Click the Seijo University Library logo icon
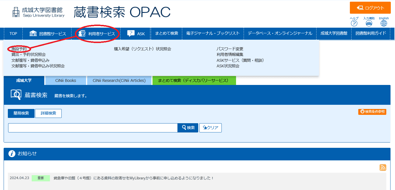The image size is (395, 190). (15, 12)
